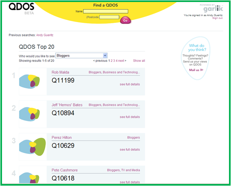Click Perez Hilton's blob chart thumbnail
231x186 pixels.
[32, 147]
